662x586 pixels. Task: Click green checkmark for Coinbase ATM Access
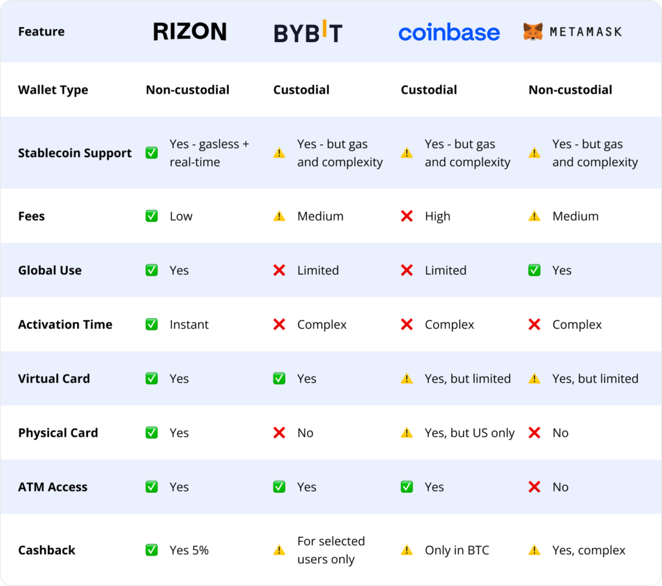coord(407,487)
